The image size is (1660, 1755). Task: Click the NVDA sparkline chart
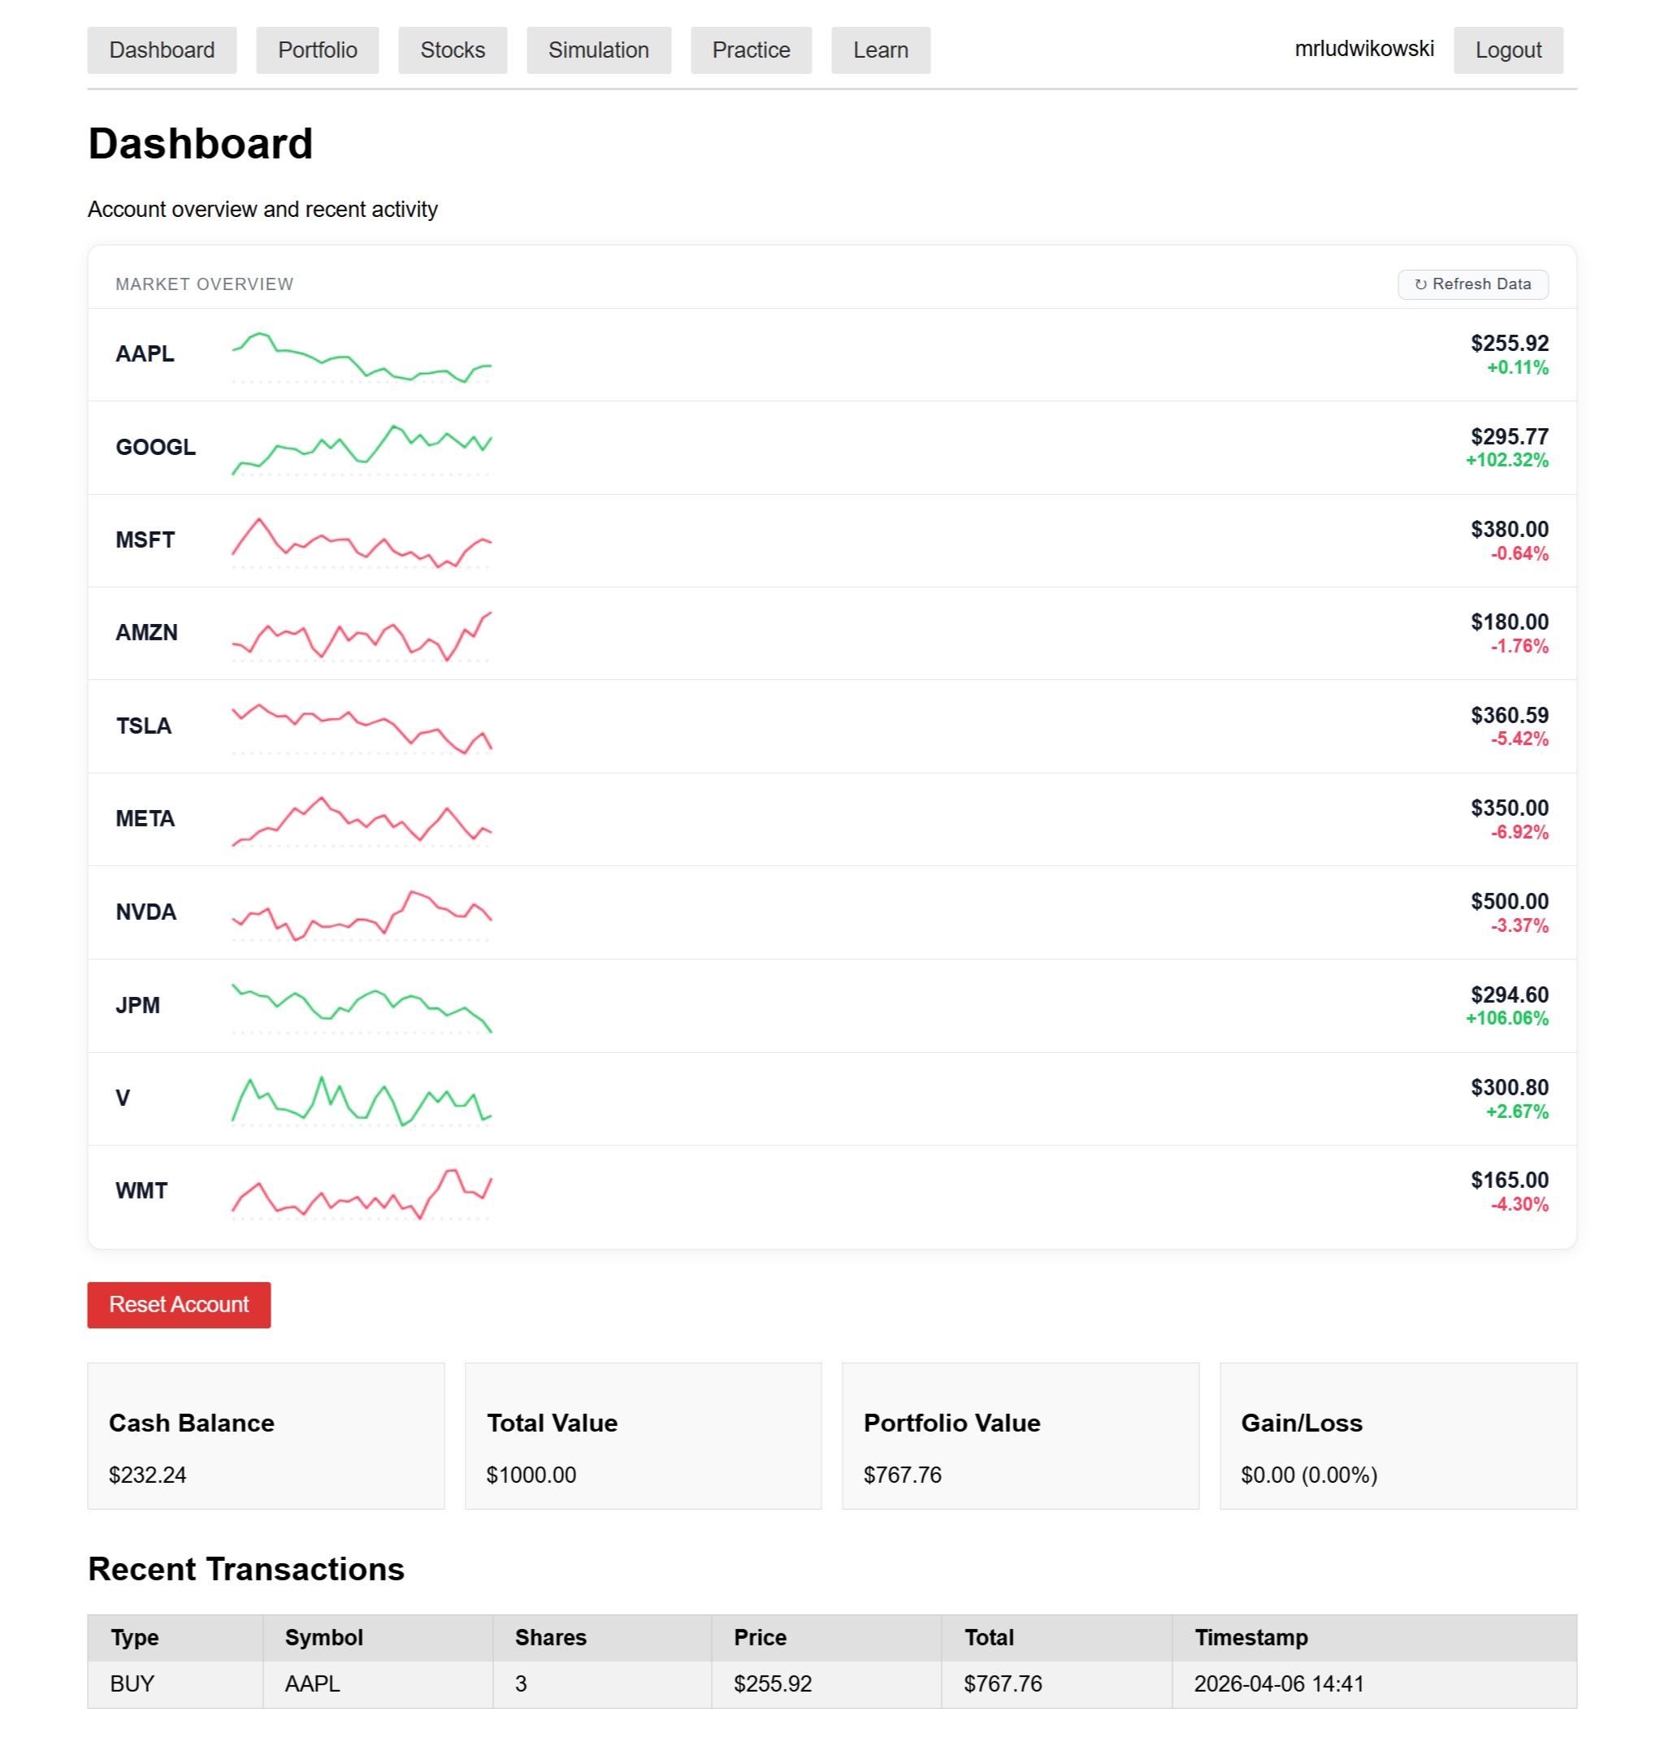361,915
